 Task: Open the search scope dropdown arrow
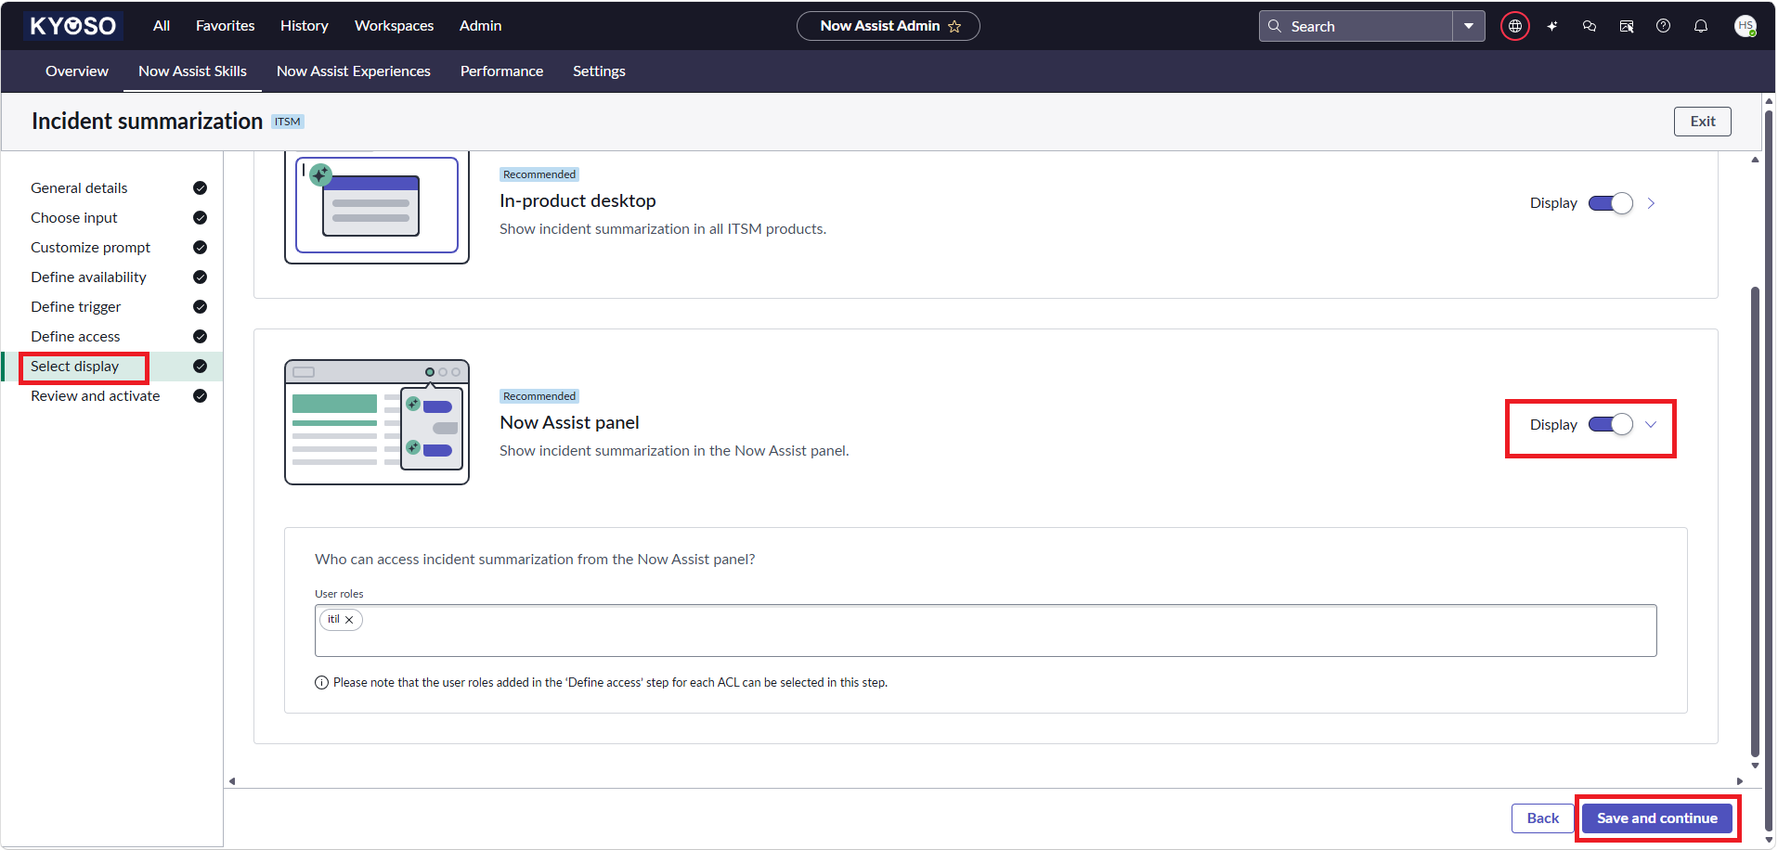click(x=1469, y=26)
